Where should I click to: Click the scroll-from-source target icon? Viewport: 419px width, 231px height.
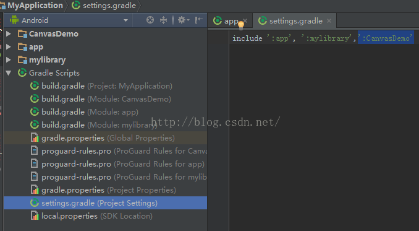coord(150,20)
